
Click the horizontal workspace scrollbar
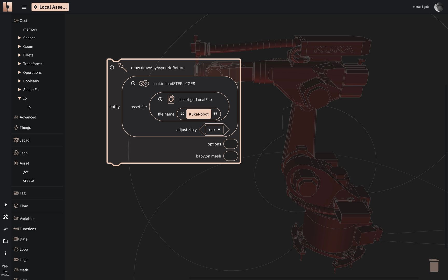pyautogui.click(x=303, y=278)
